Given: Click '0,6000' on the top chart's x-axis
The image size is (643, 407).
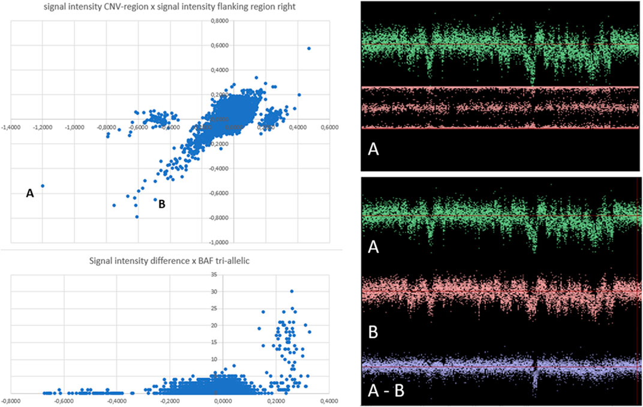Looking at the screenshot, I should pyautogui.click(x=330, y=127).
